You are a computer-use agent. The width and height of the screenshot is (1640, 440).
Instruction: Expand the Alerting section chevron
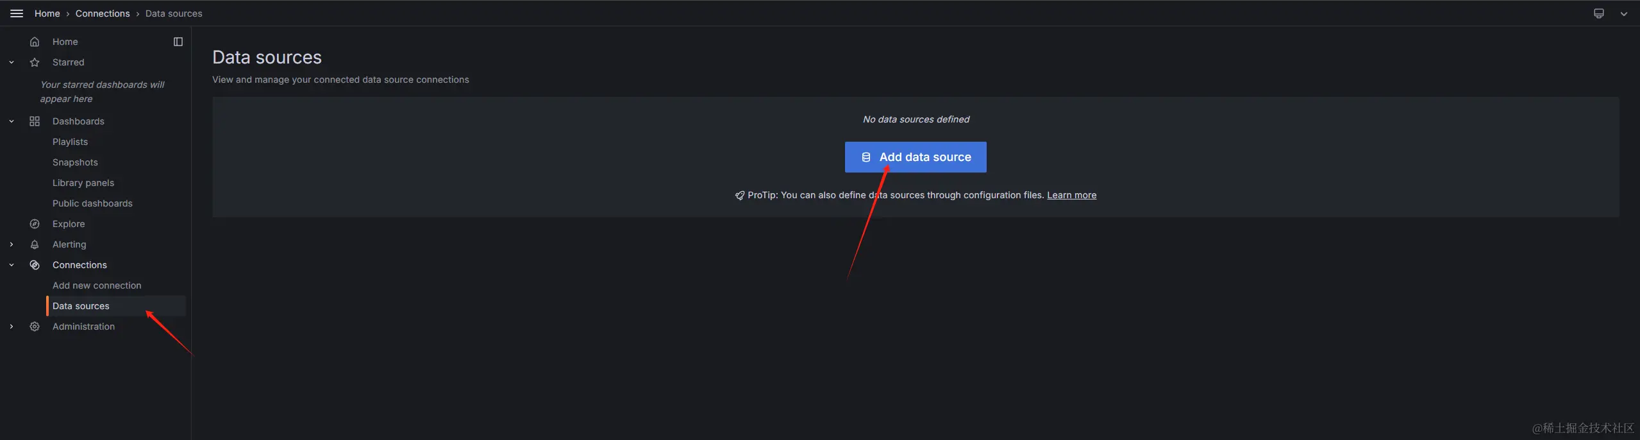(12, 244)
